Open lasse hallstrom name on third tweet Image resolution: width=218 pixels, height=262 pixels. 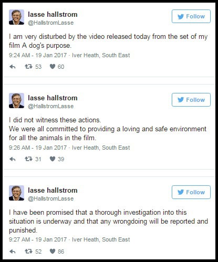pyautogui.click(x=53, y=191)
